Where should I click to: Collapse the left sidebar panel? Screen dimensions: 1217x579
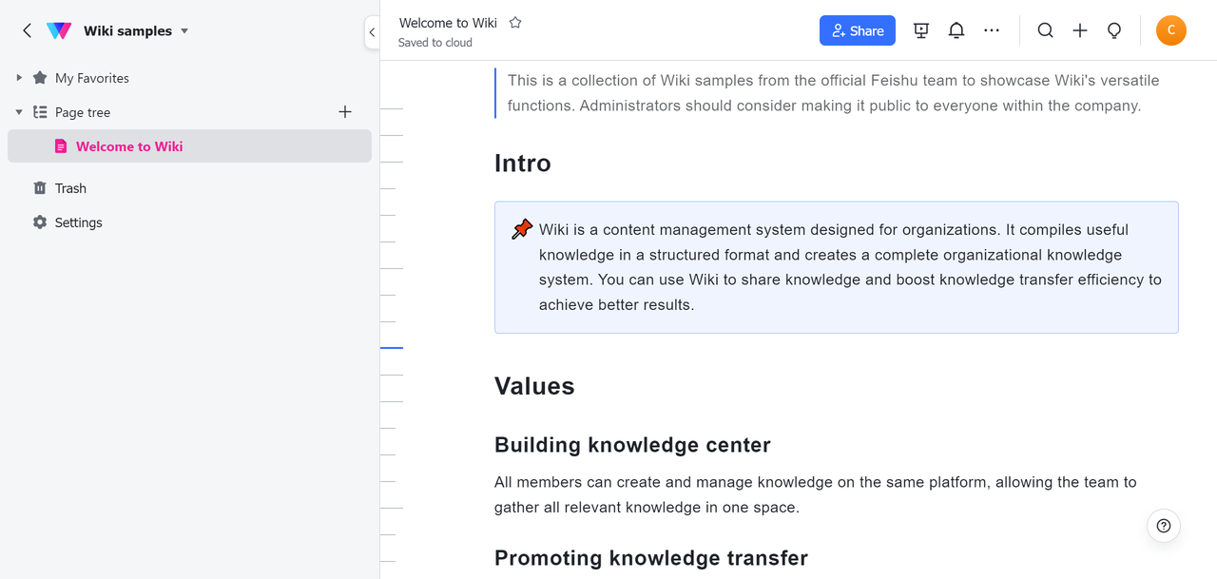(x=372, y=32)
